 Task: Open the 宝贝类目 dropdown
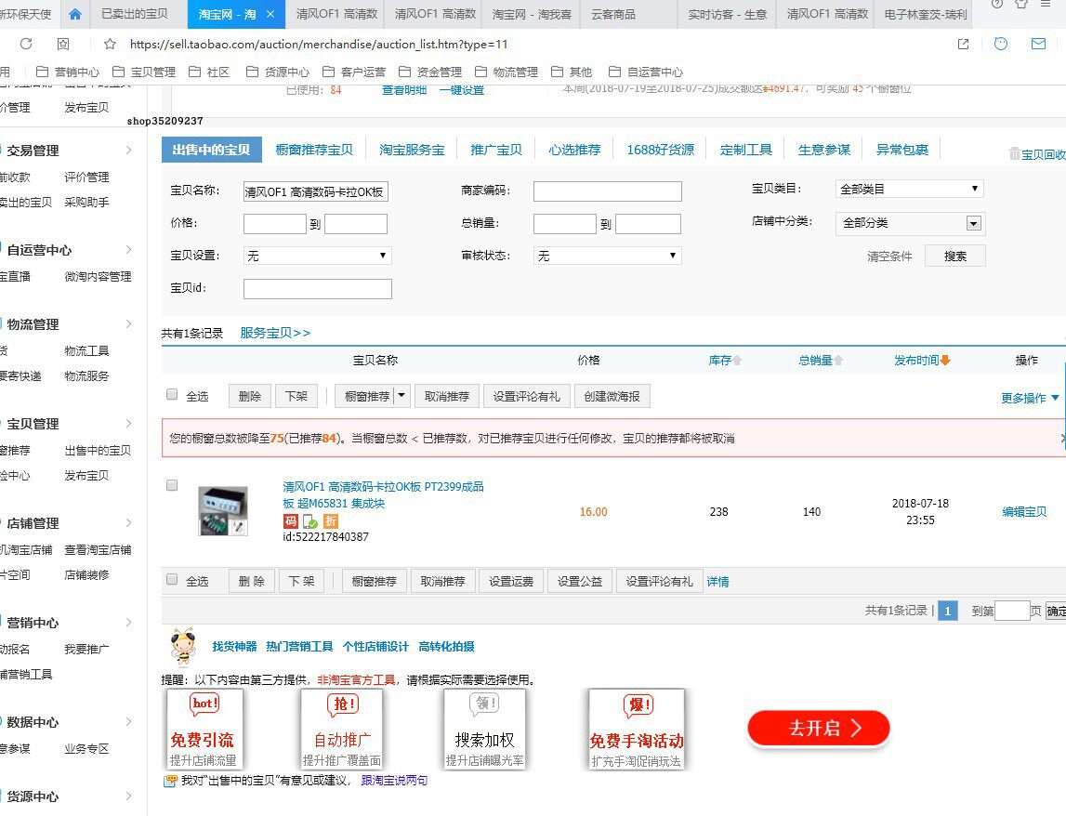point(910,189)
